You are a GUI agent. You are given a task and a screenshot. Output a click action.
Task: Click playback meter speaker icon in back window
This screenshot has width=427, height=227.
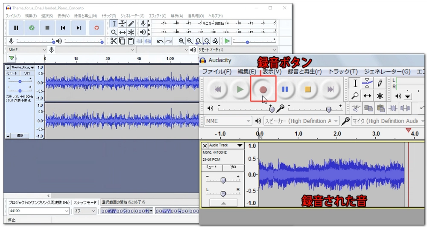tap(143, 32)
